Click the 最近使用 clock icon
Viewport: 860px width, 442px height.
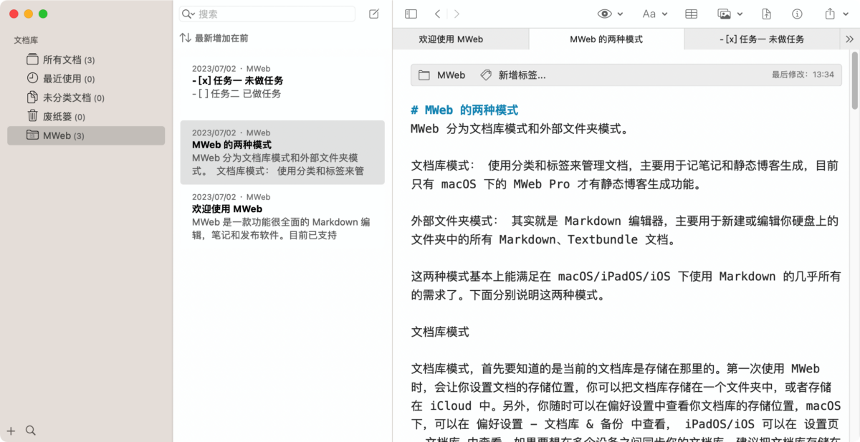point(32,78)
